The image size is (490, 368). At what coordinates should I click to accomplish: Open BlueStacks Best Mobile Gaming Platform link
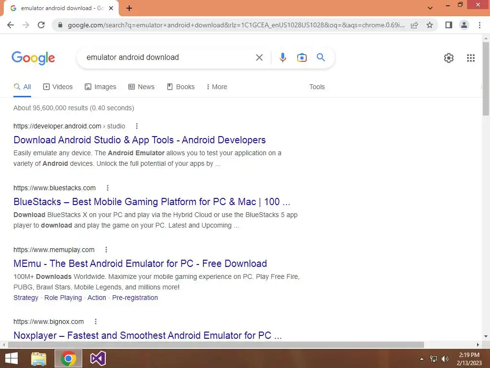[x=152, y=202]
